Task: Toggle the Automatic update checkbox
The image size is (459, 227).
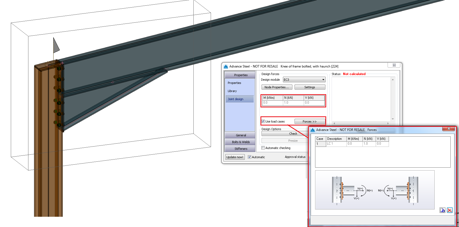Action: pos(249,157)
